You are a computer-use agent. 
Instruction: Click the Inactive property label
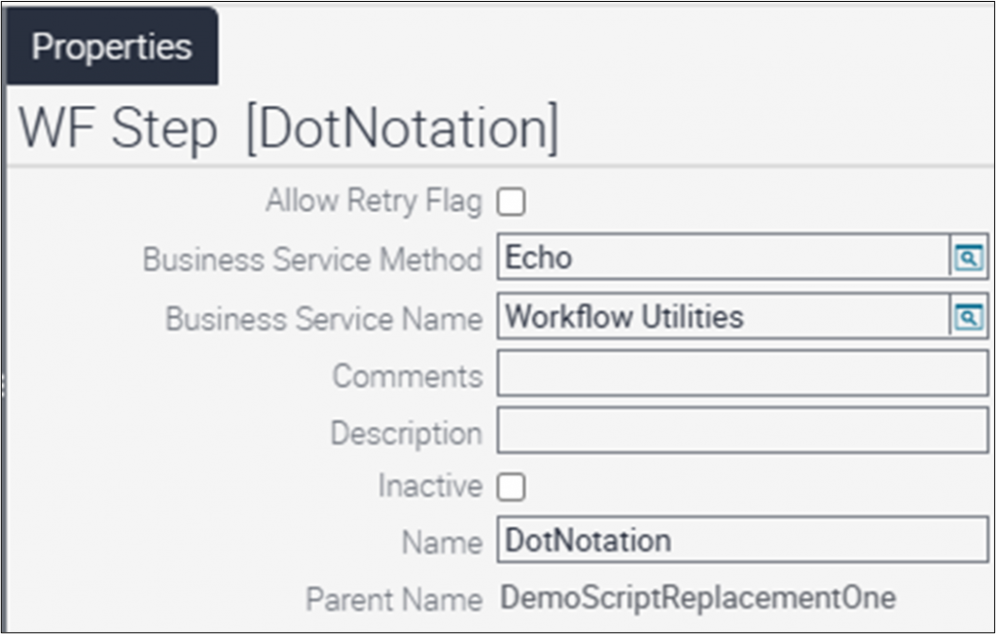tap(430, 486)
